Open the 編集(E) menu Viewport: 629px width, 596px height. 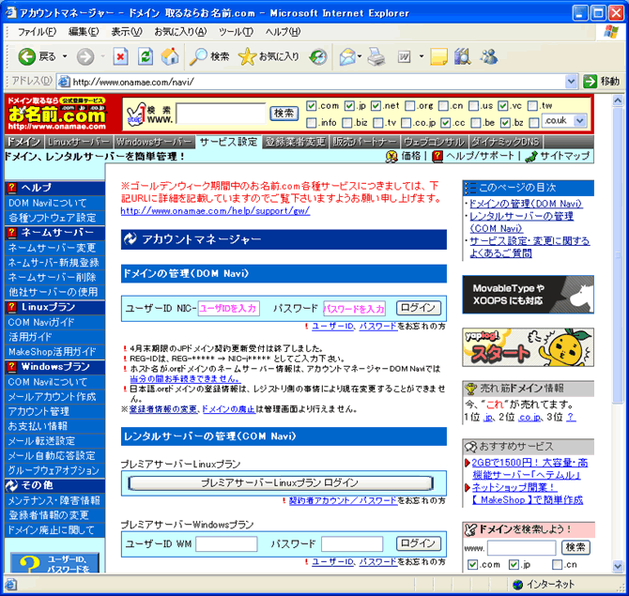coord(84,32)
